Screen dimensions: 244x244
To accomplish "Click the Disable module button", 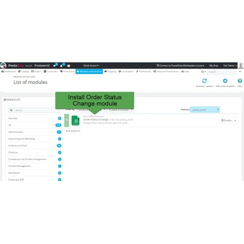I will (226, 120).
